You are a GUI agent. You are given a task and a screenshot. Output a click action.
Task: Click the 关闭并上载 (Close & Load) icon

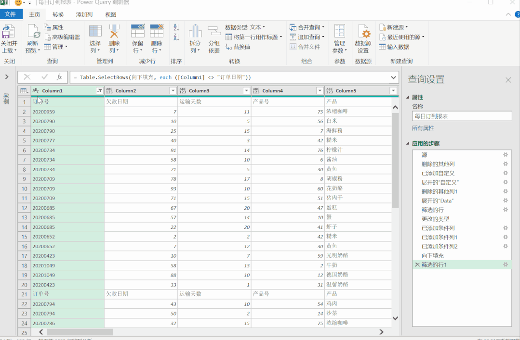tap(9, 32)
